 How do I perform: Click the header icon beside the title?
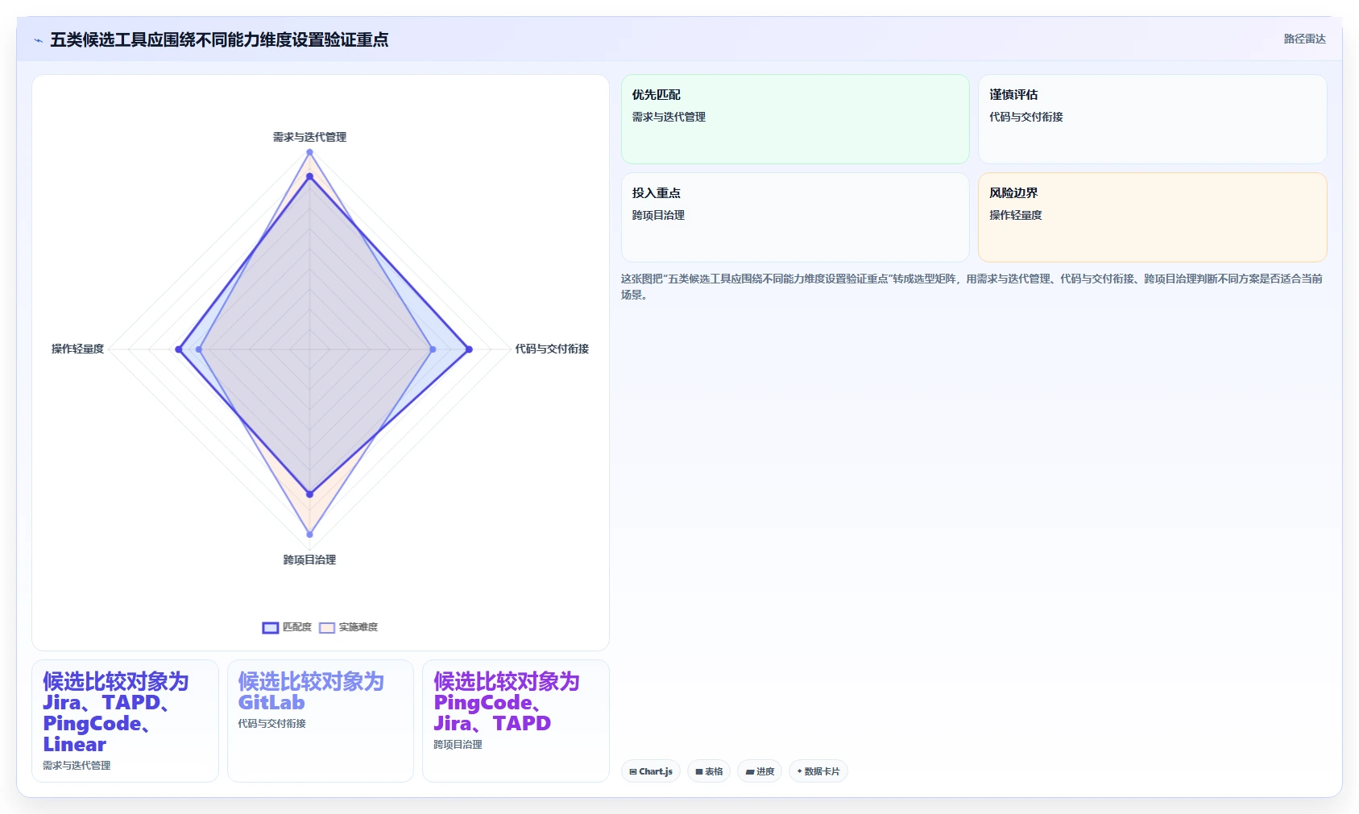pos(38,40)
